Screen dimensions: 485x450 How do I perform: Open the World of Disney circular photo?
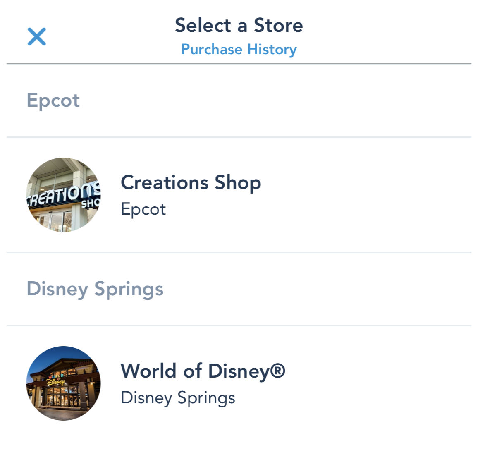coord(63,383)
